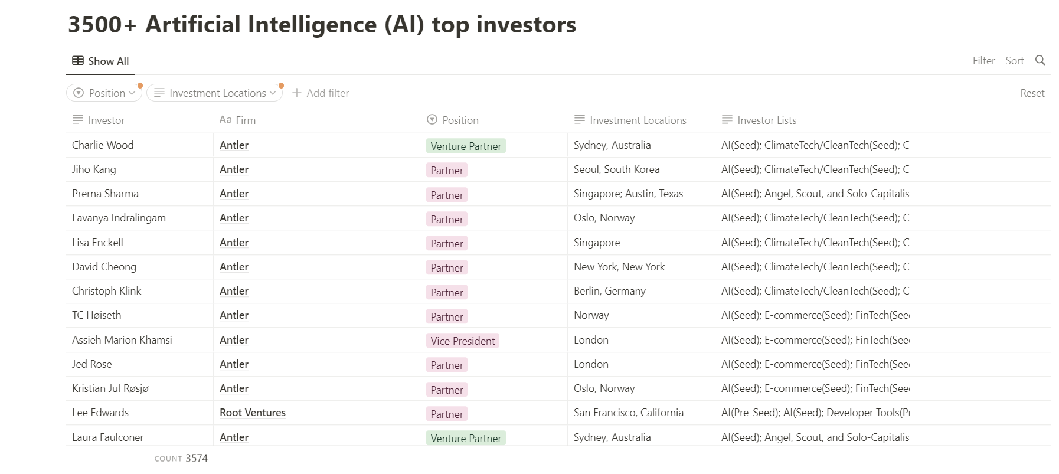Image resolution: width=1059 pixels, height=474 pixels.
Task: Click the plus icon for Add filter
Action: 297,93
